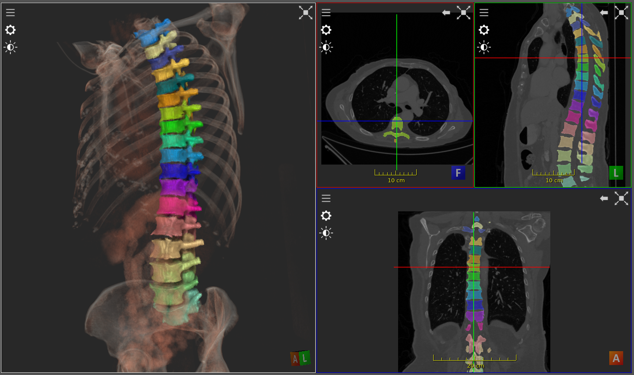634x375 pixels.
Task: Open the coronal view hamburger menu
Action: (x=326, y=198)
